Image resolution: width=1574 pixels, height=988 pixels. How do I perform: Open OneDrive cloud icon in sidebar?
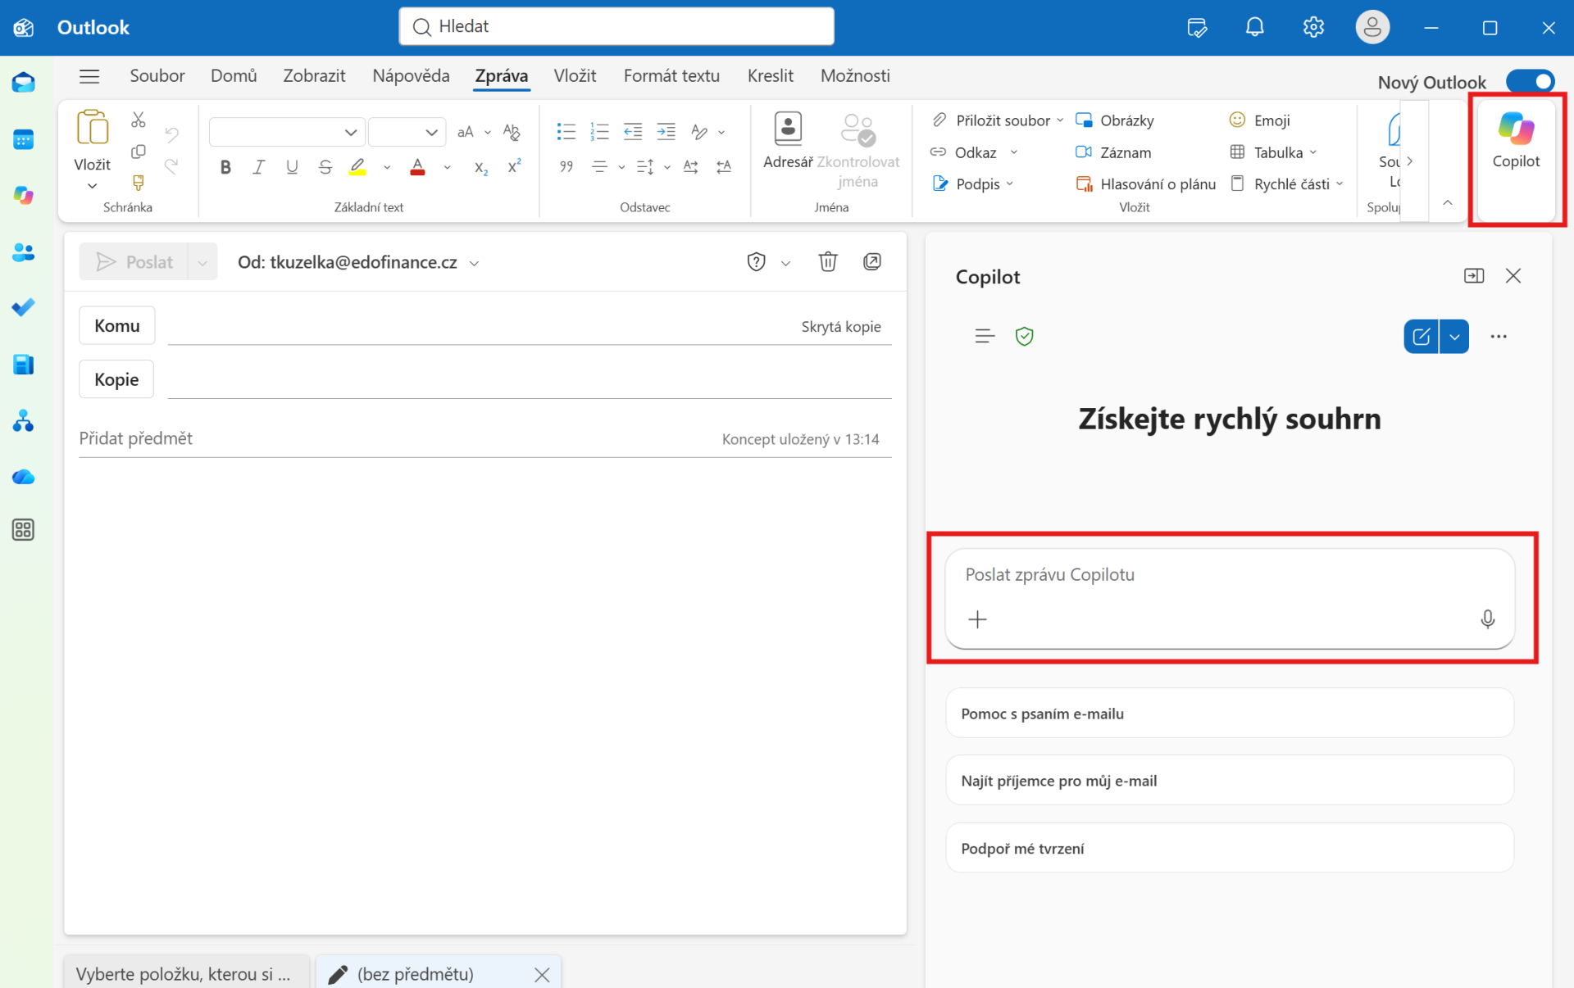(x=23, y=477)
